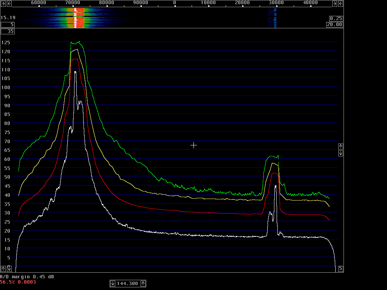Click the left-arrow button left of the 60000 label
Image resolution: width=387 pixels, height=290 pixels.
(x=9, y=3)
